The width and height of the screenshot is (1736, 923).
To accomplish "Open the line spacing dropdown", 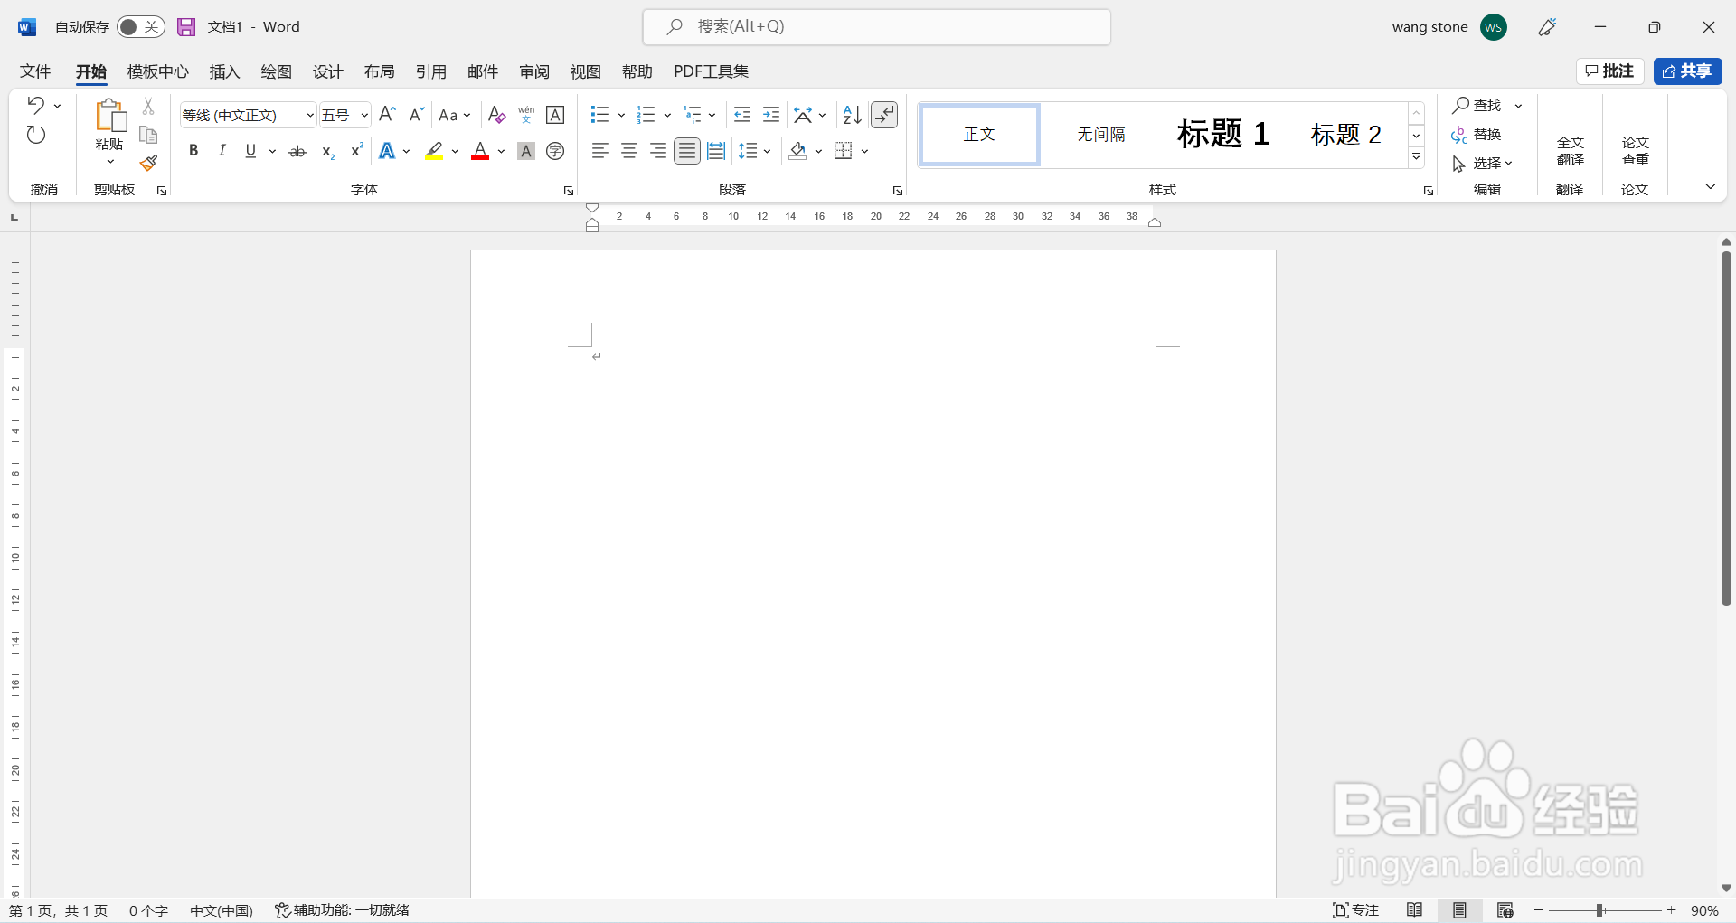I will coord(768,151).
